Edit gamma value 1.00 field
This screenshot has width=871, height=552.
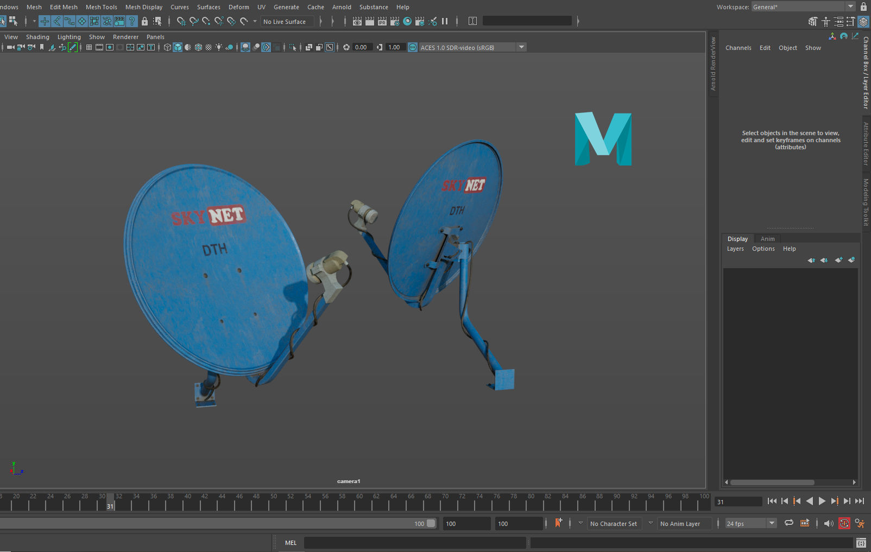pos(395,47)
